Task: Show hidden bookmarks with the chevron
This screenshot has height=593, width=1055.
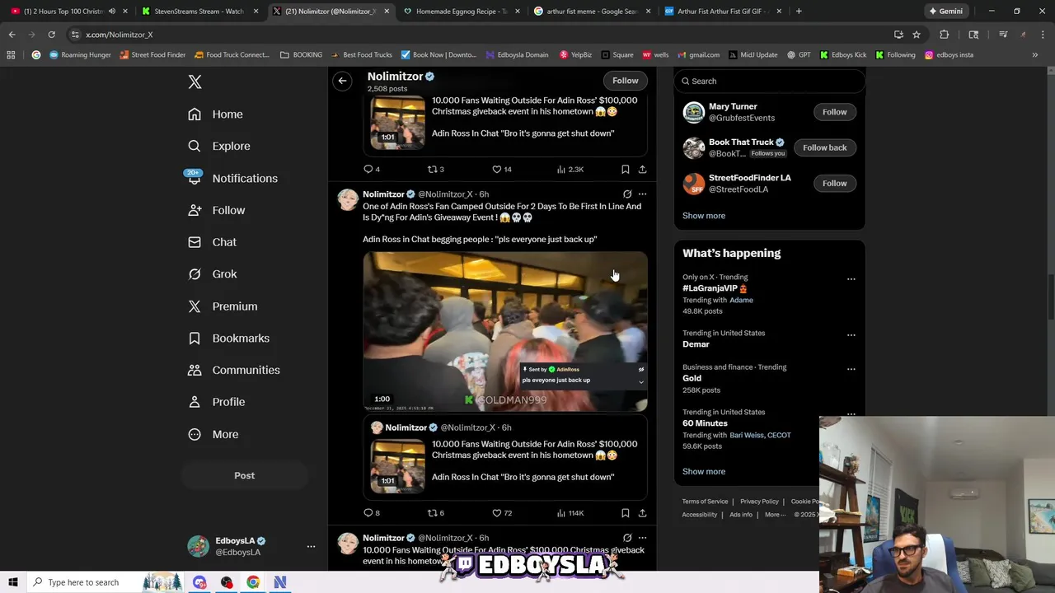Action: pos(1034,55)
